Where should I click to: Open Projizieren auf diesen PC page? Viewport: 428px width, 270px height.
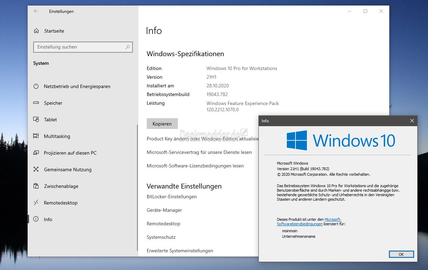70,153
